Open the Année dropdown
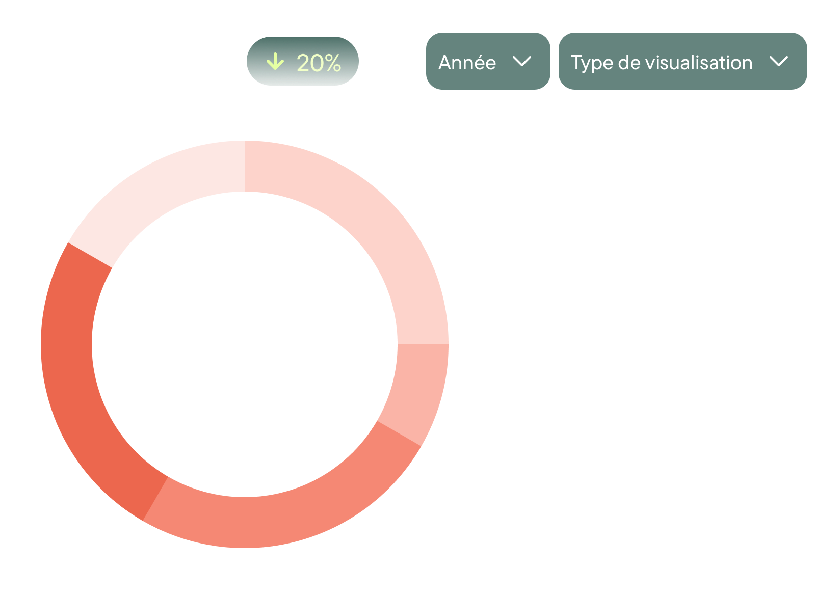Viewport: 840px width, 597px height. (x=488, y=61)
